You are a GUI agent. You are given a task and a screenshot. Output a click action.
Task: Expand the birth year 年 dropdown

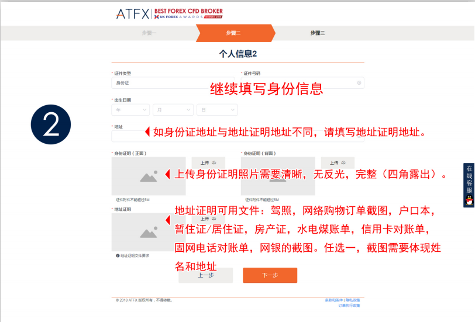(130, 110)
